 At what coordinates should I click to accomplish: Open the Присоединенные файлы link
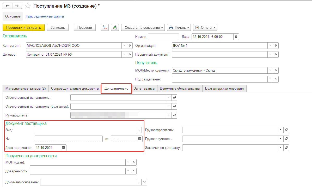45,16
